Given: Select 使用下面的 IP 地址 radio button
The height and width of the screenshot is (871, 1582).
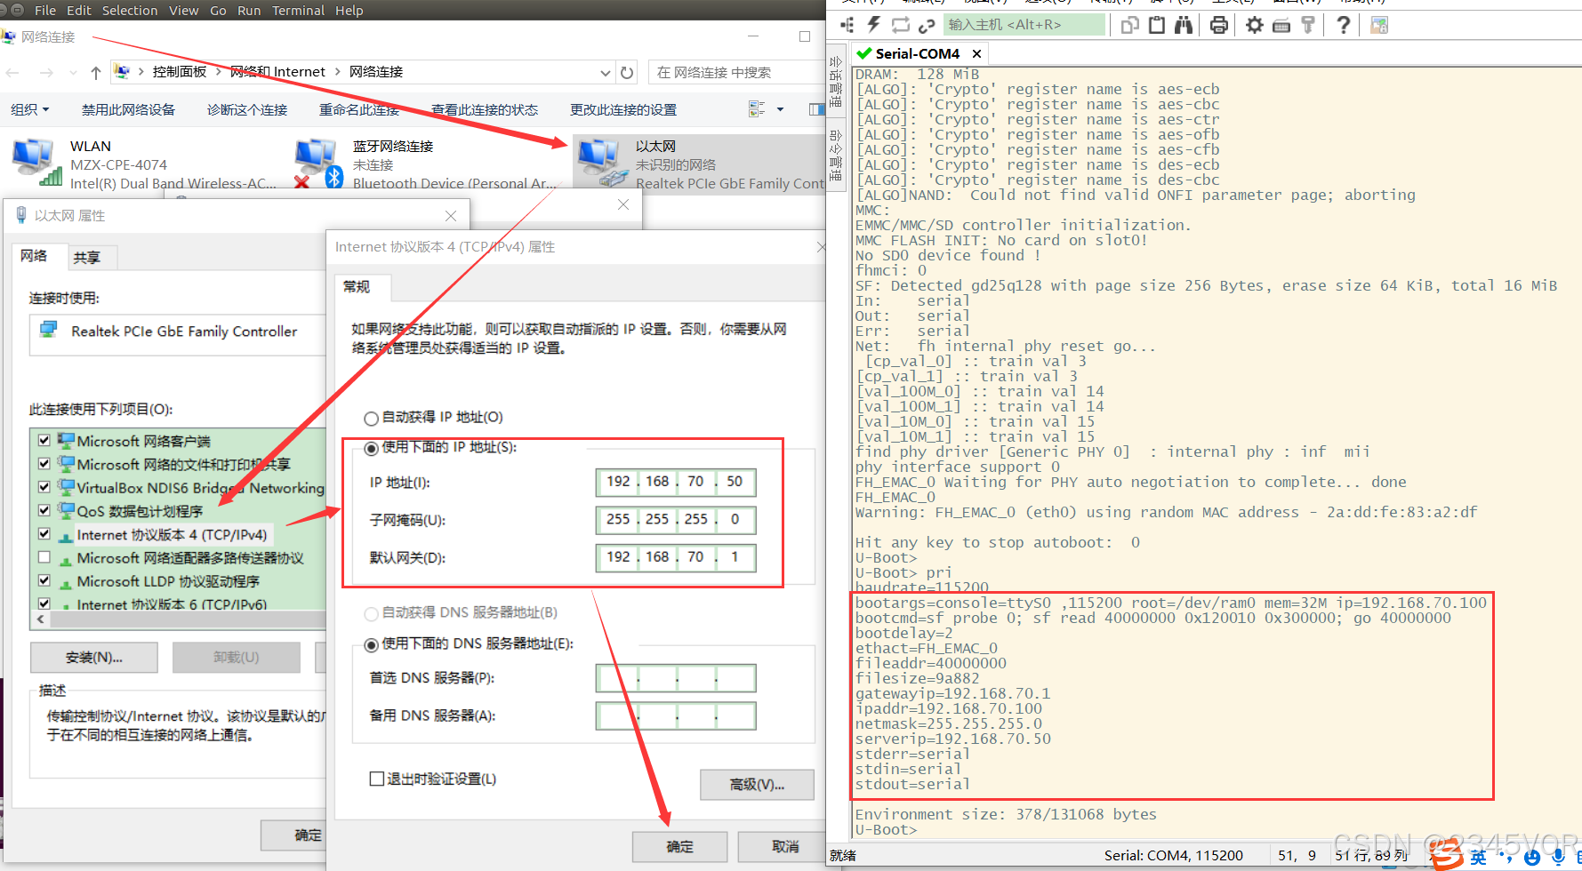Looking at the screenshot, I should 372,448.
